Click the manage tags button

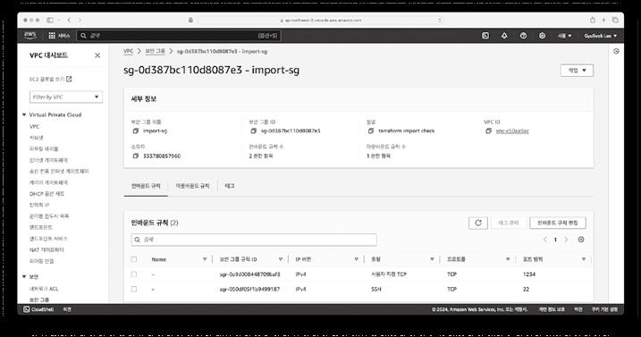pos(509,223)
